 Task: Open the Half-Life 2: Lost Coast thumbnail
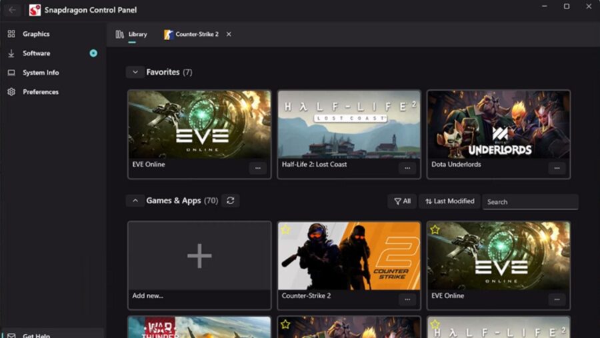tap(349, 125)
